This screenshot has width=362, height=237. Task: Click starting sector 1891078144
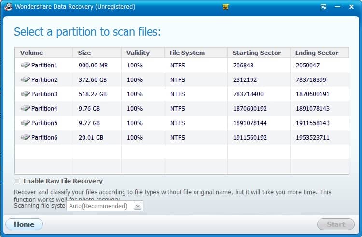pos(250,123)
